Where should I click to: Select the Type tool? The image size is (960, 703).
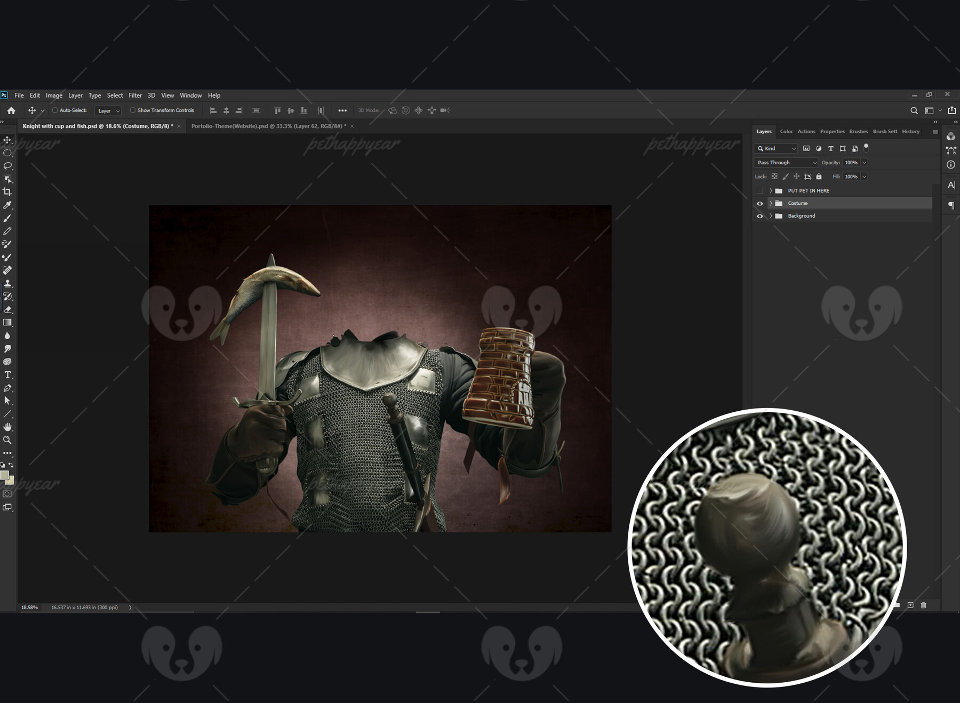[x=7, y=374]
